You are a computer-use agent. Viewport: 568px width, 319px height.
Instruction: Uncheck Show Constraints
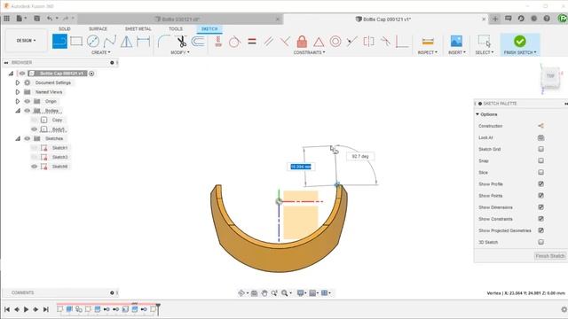coord(540,219)
